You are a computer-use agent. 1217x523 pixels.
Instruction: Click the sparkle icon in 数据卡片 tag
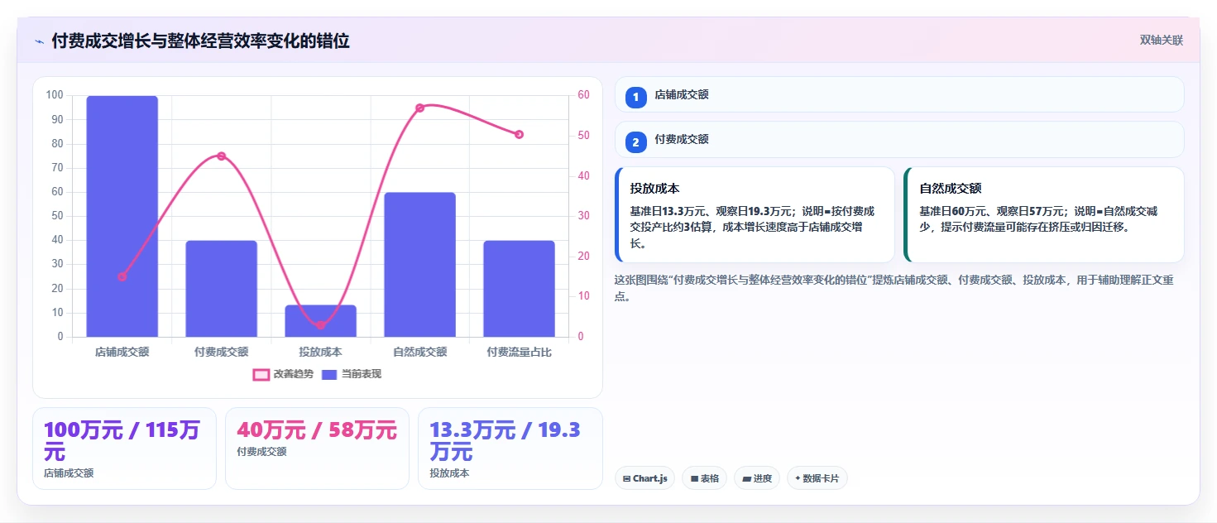(798, 478)
